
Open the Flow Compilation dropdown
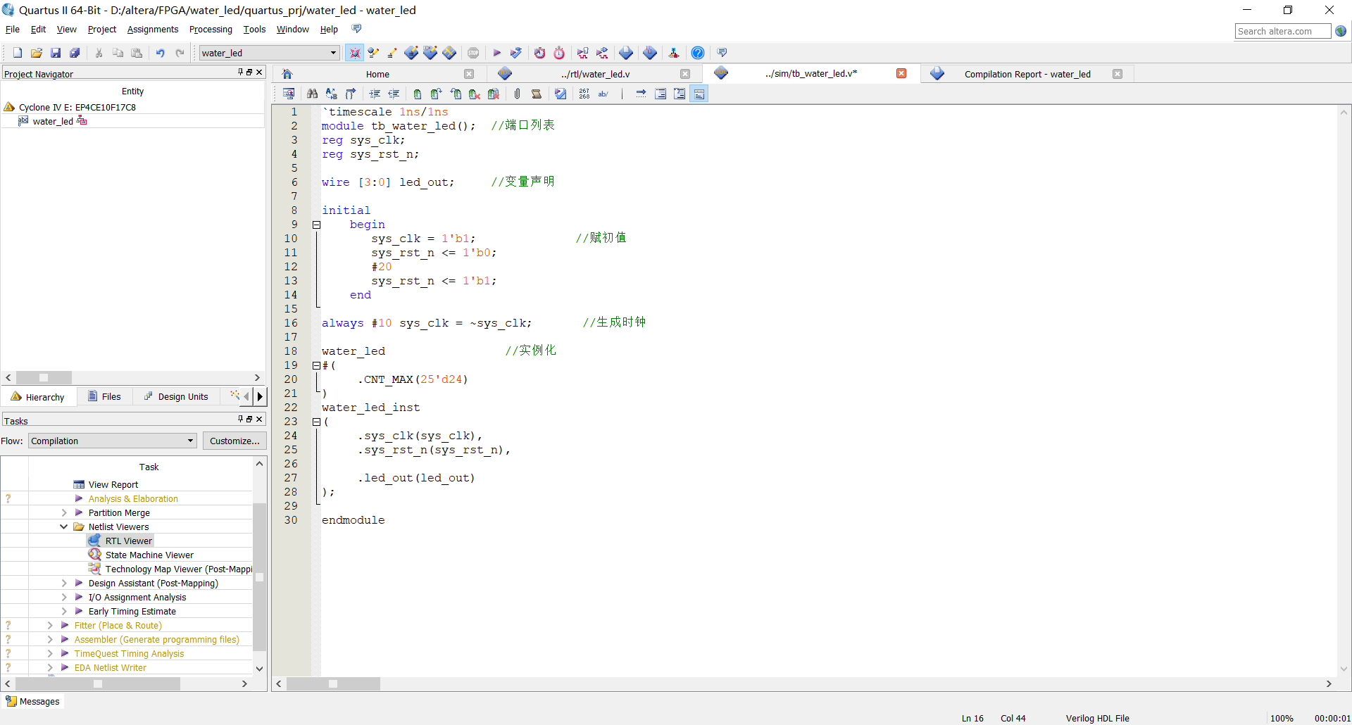tap(113, 441)
